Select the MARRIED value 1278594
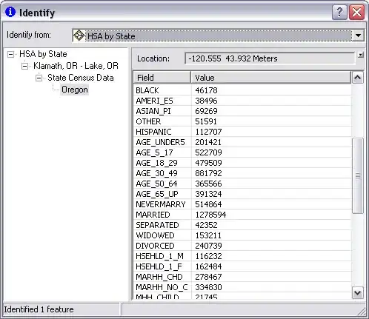The width and height of the screenshot is (369, 319). pos(210,215)
